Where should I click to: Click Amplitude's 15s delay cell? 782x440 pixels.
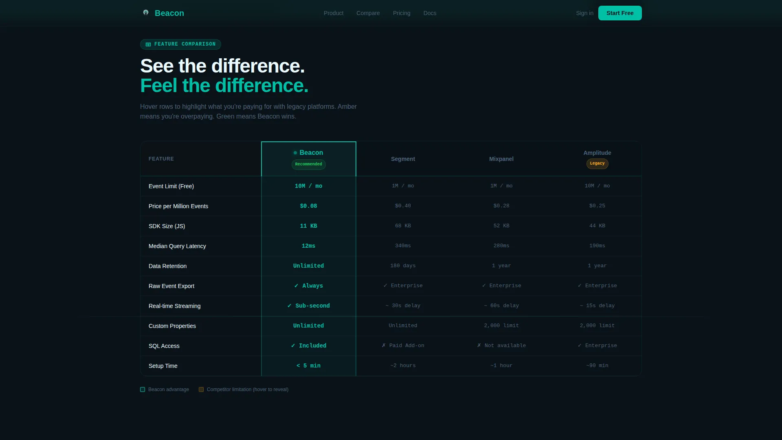pyautogui.click(x=597, y=306)
